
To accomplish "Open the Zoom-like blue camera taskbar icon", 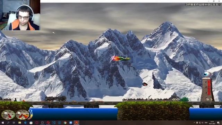I will coord(71,123).
